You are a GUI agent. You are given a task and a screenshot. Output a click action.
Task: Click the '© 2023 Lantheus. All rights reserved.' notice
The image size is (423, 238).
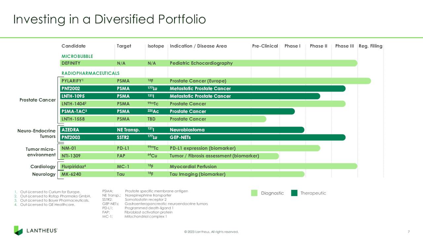[211, 232]
